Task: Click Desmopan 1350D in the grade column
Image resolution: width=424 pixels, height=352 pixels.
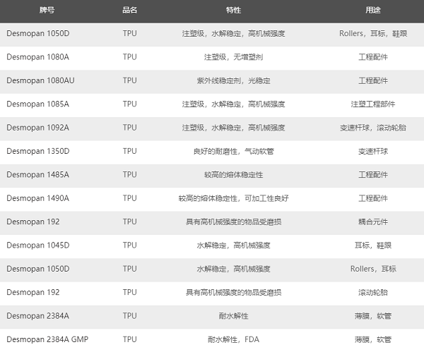Action: [x=37, y=151]
